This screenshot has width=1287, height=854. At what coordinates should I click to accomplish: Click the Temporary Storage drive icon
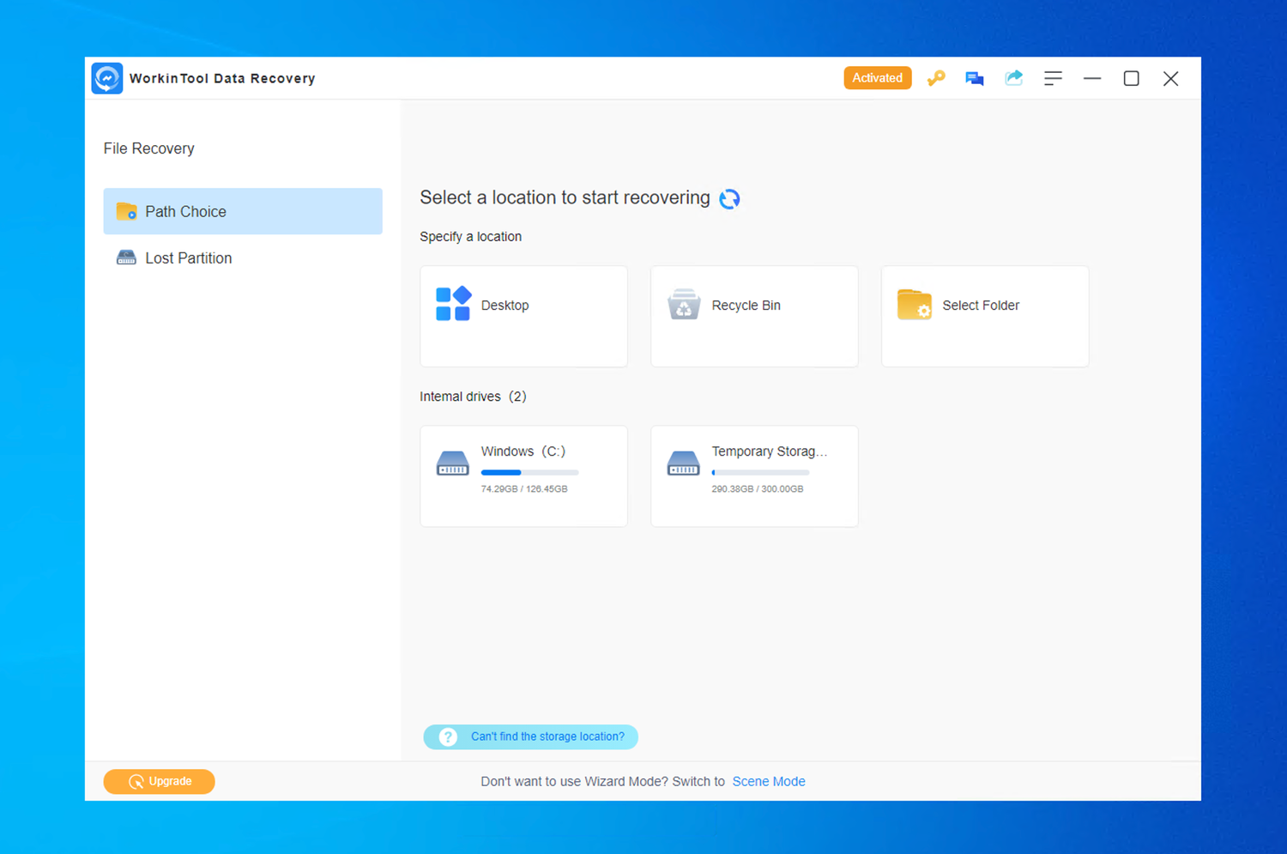pos(684,463)
